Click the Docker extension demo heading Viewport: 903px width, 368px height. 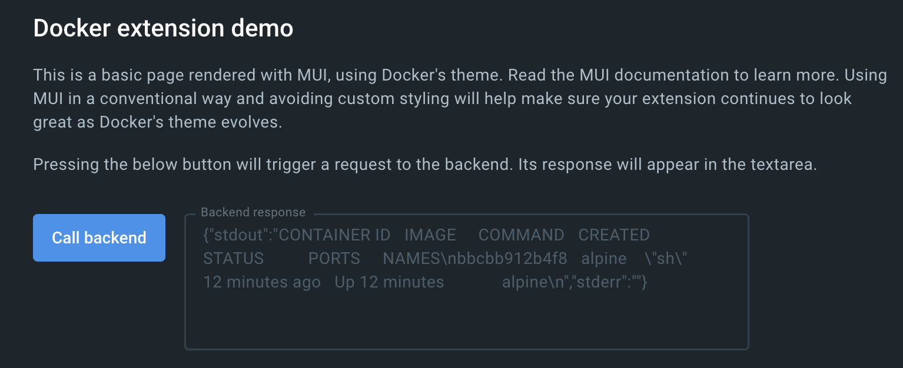[x=163, y=28]
